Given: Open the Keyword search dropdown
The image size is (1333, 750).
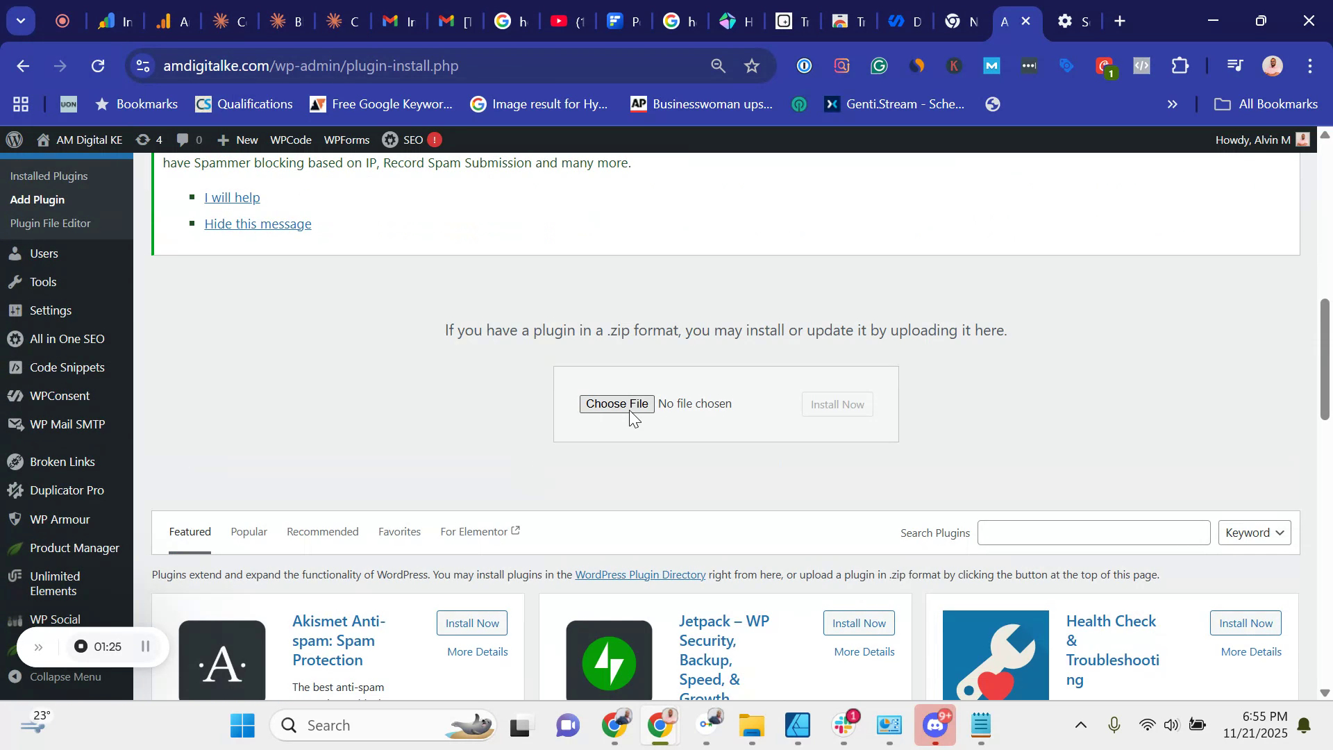Looking at the screenshot, I should coord(1254,533).
